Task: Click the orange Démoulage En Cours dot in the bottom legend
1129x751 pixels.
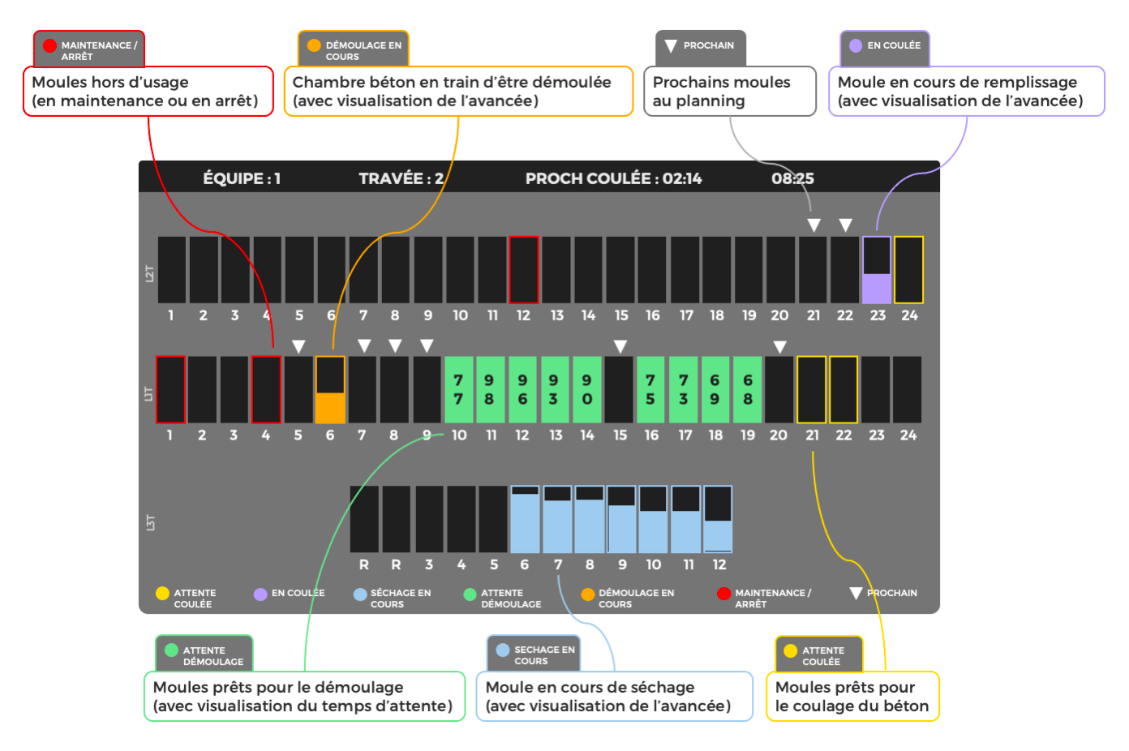Action: click(588, 594)
